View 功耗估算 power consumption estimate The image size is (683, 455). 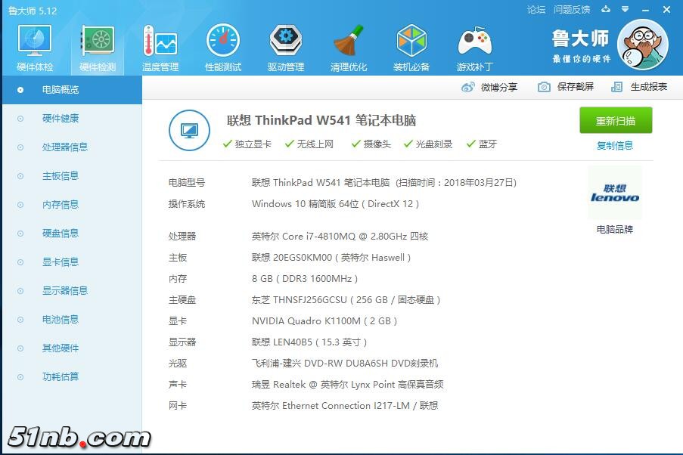[61, 377]
